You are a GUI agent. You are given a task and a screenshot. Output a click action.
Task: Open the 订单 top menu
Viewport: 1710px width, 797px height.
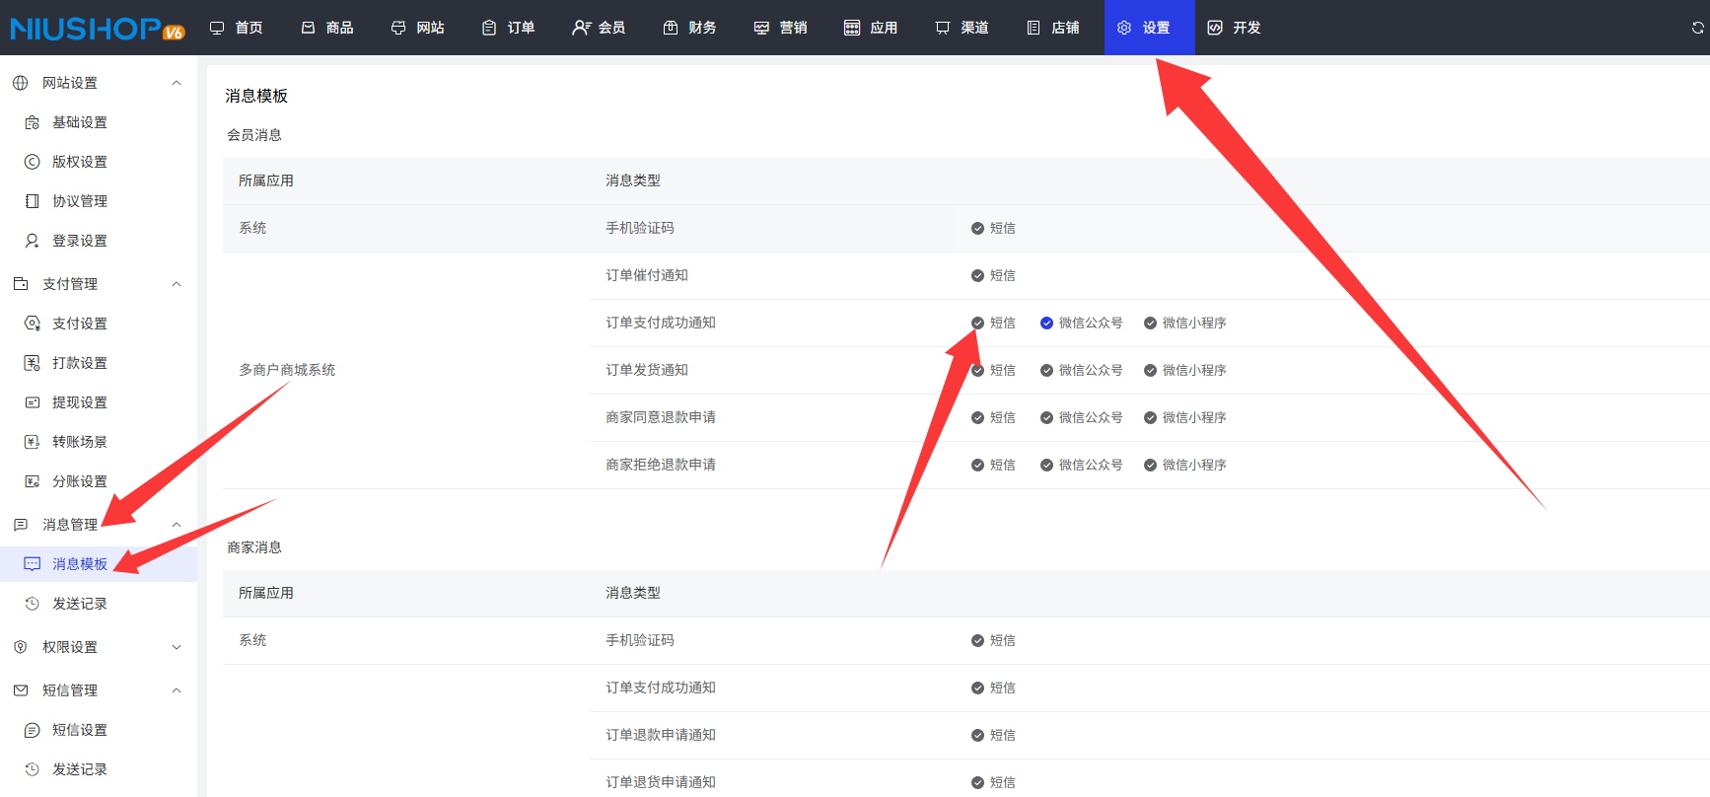(x=508, y=28)
